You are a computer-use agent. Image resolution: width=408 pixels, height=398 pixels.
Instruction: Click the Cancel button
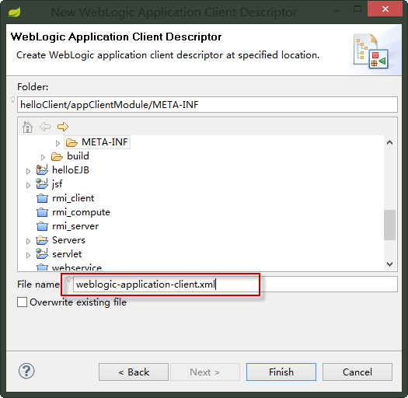pos(357,372)
